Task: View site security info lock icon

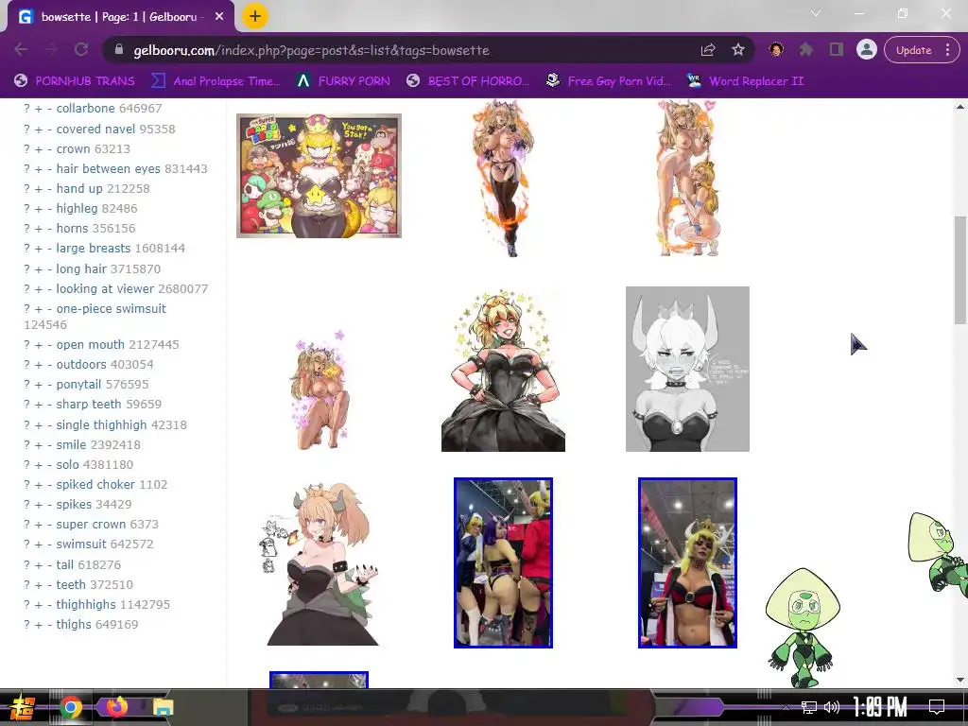Action: [x=119, y=50]
